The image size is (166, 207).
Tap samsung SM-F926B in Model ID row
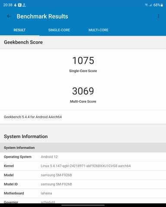click(56, 184)
